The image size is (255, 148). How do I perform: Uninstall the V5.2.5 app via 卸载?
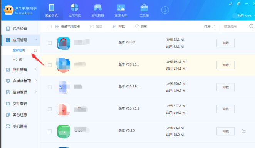[x=226, y=131]
